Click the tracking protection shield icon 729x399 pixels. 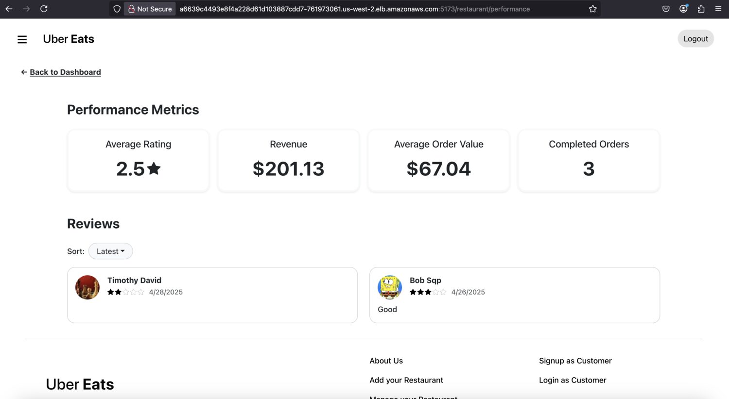[117, 9]
